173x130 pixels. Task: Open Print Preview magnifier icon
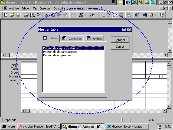point(32,15)
